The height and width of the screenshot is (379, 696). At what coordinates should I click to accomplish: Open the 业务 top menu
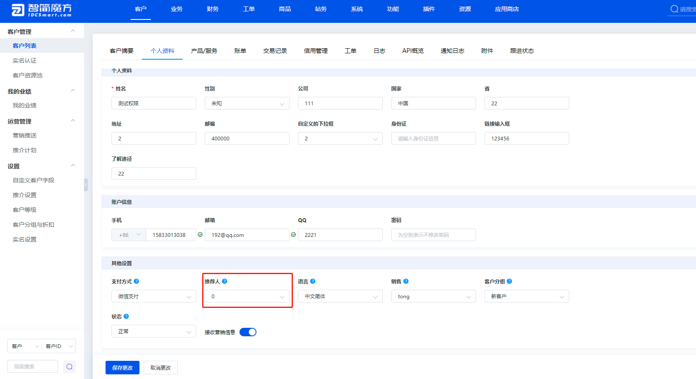pyautogui.click(x=177, y=9)
